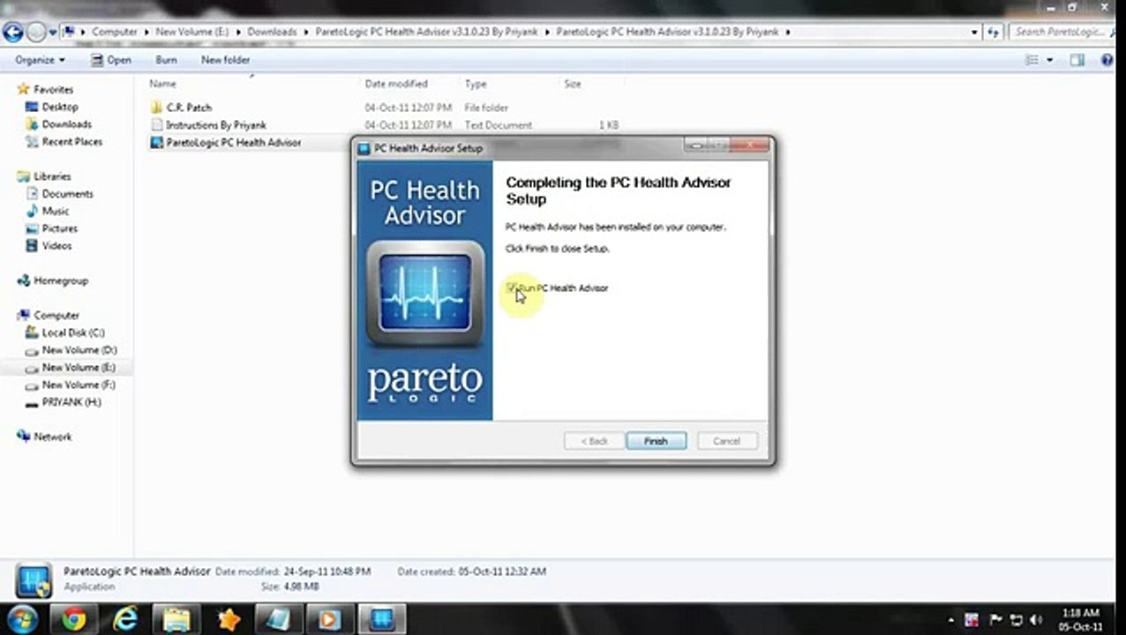Toggle the preview pane icon

pyautogui.click(x=1077, y=60)
